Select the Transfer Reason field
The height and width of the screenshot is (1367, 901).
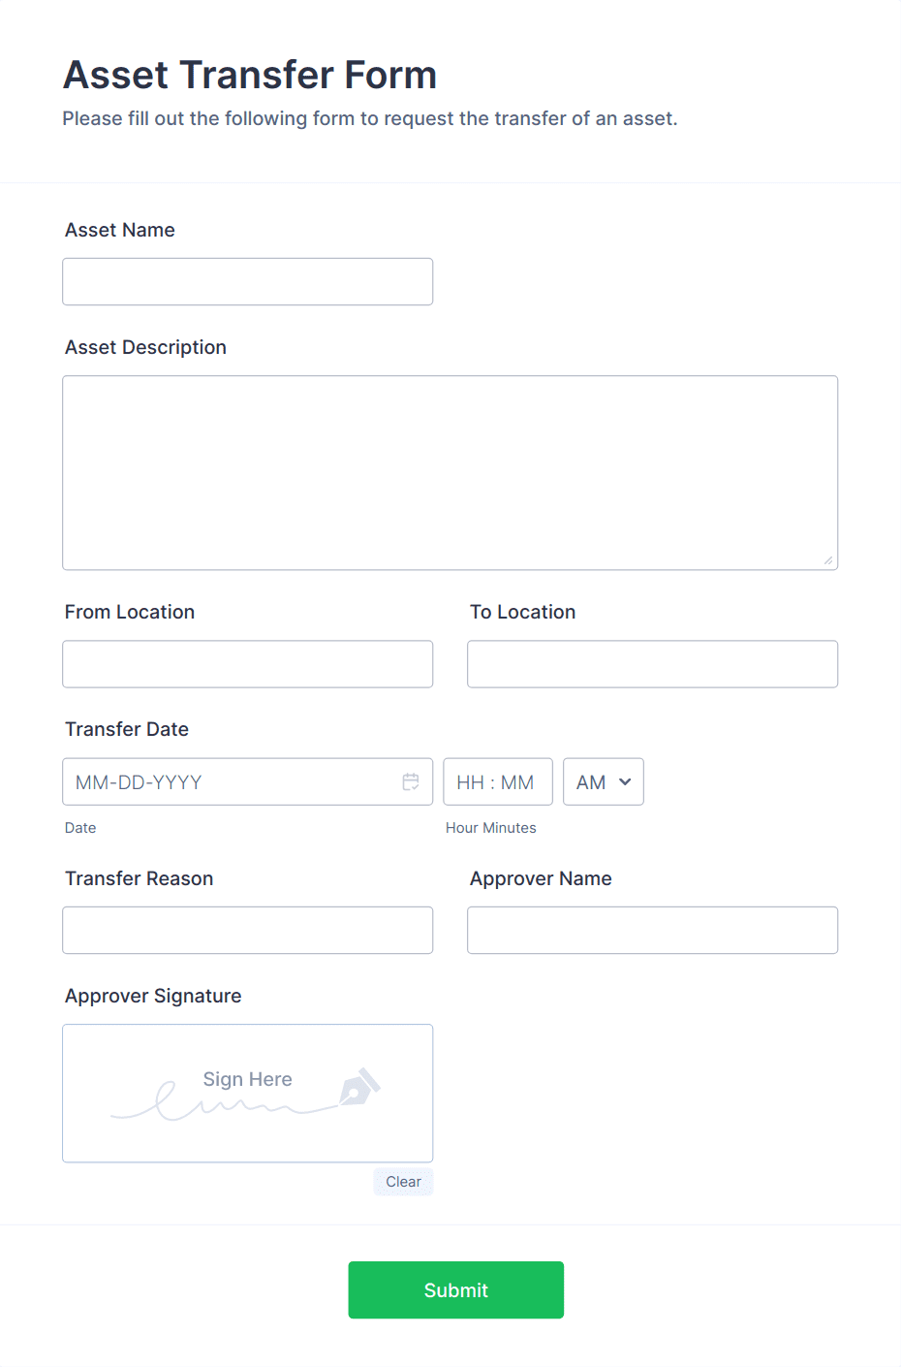point(247,930)
